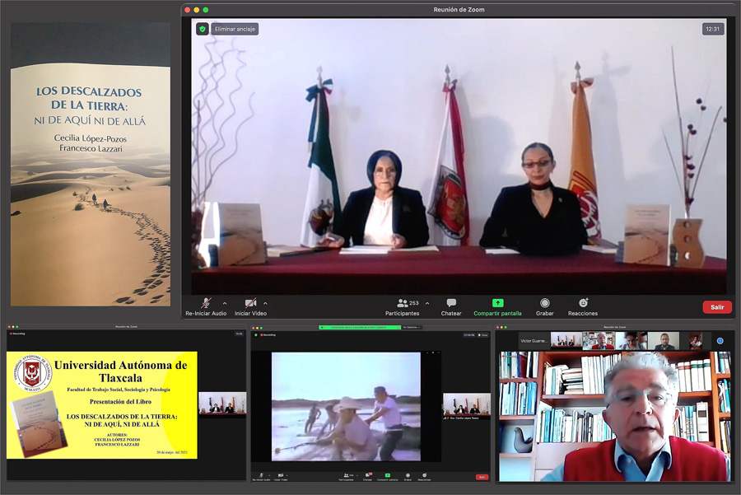This screenshot has height=495, width=741.
Task: Show next participants with the blue arrow
Action: pyautogui.click(x=720, y=341)
